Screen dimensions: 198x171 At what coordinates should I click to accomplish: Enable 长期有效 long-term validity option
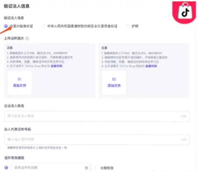tap(96, 168)
